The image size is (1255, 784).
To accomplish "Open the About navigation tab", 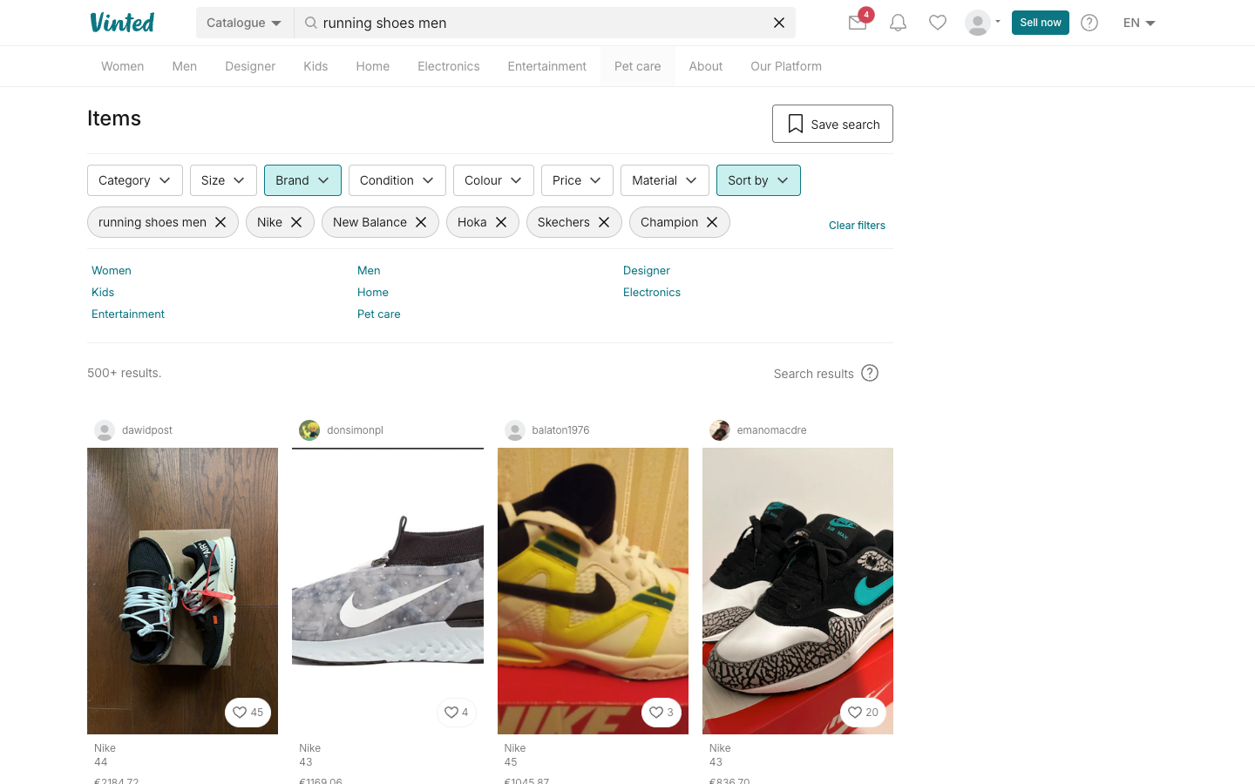I will (706, 66).
